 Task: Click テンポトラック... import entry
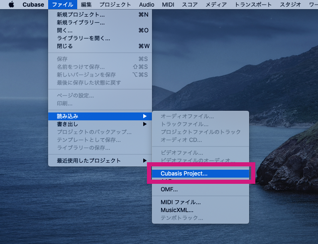point(201,218)
